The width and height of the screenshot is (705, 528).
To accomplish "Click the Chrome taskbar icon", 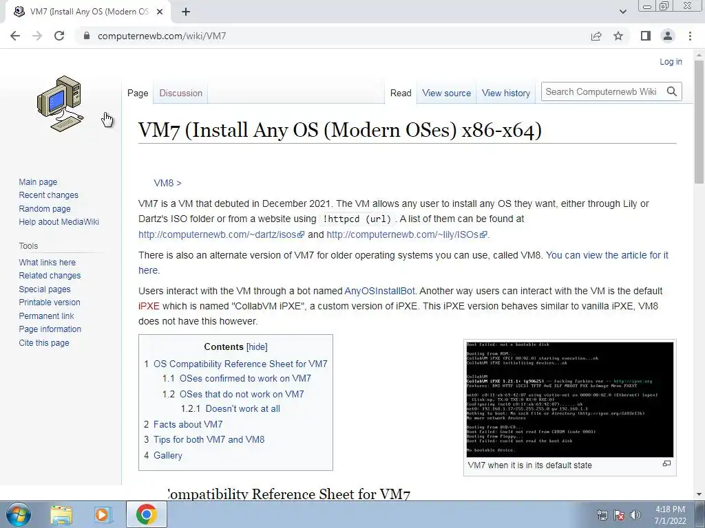I will pos(146,514).
